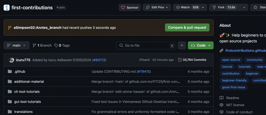Open the Readme link in About
The width and height of the screenshot is (266, 115).
232,98
